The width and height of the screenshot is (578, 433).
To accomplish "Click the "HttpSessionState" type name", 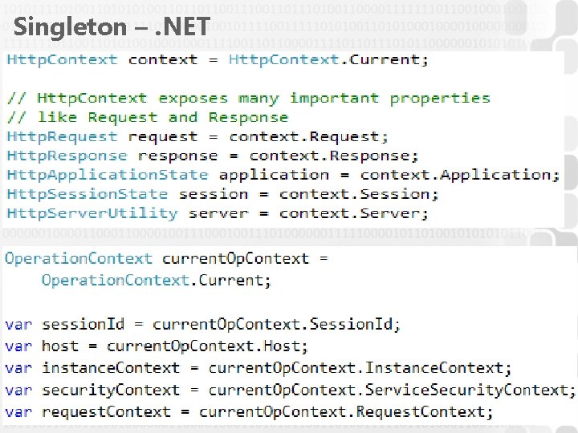I will (x=87, y=194).
